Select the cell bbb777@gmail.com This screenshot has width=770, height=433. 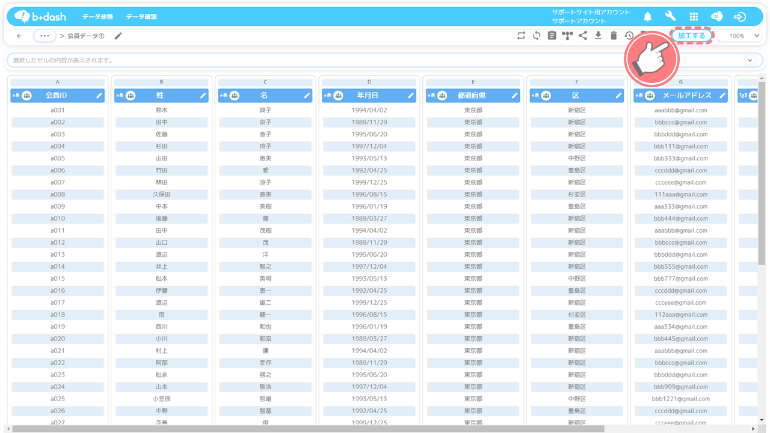tap(681, 278)
